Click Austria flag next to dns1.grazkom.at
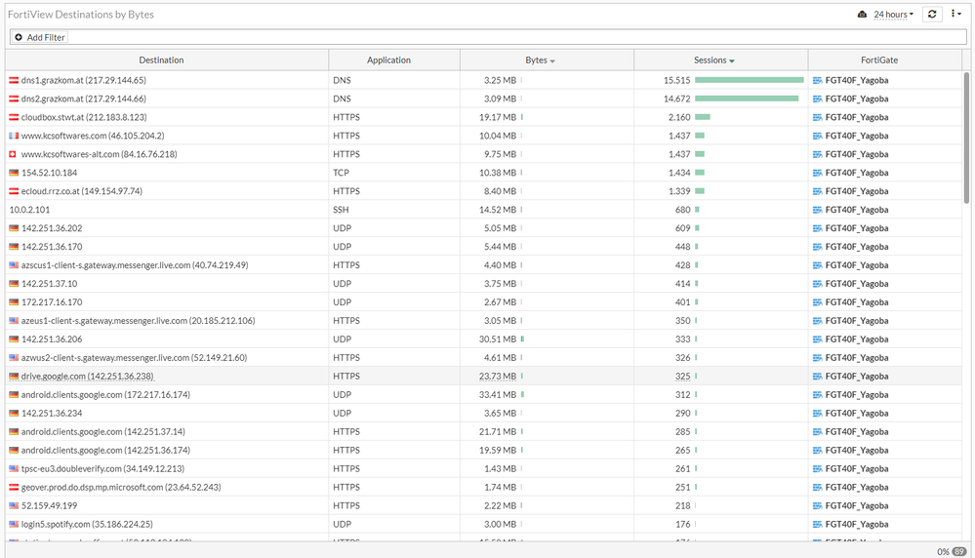This screenshot has width=975, height=558. click(x=14, y=80)
